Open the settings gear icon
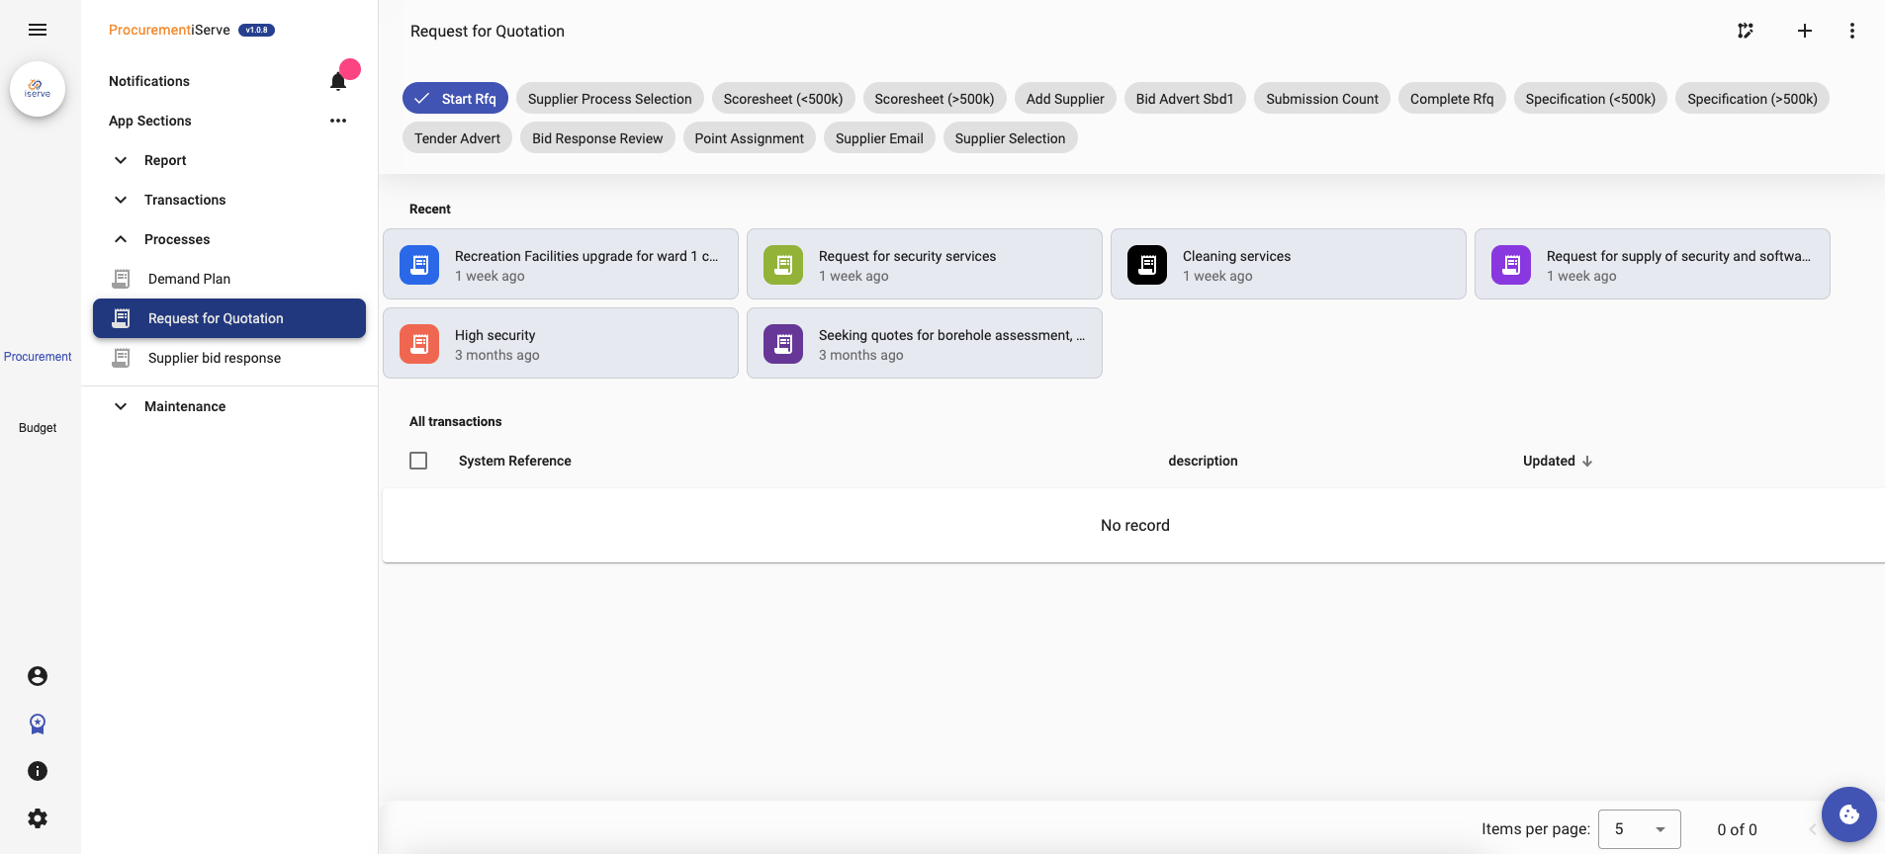 (x=38, y=818)
